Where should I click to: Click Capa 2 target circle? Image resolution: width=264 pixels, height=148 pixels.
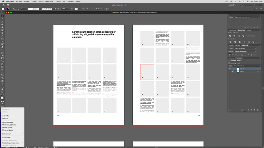258,71
